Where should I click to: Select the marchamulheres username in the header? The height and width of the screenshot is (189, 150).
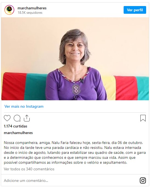tap(32, 8)
